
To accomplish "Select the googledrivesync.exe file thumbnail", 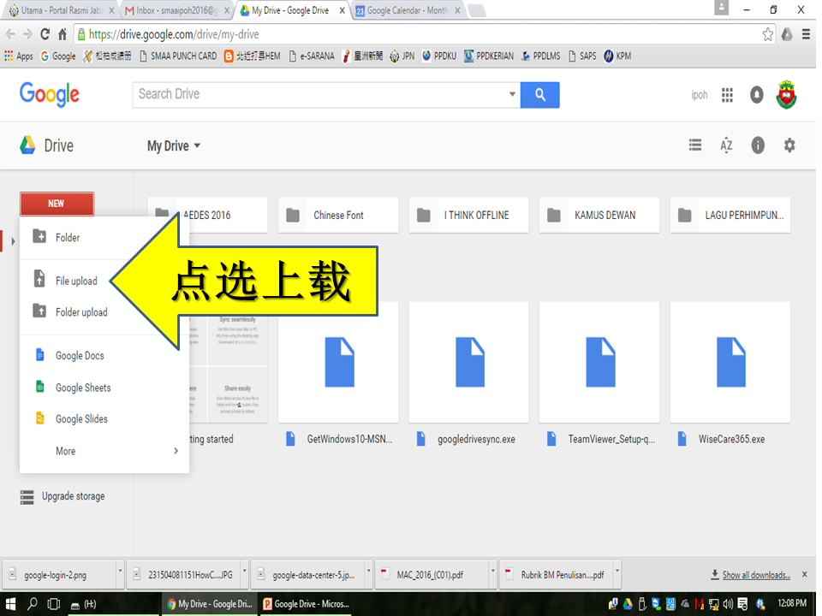I will pos(468,362).
